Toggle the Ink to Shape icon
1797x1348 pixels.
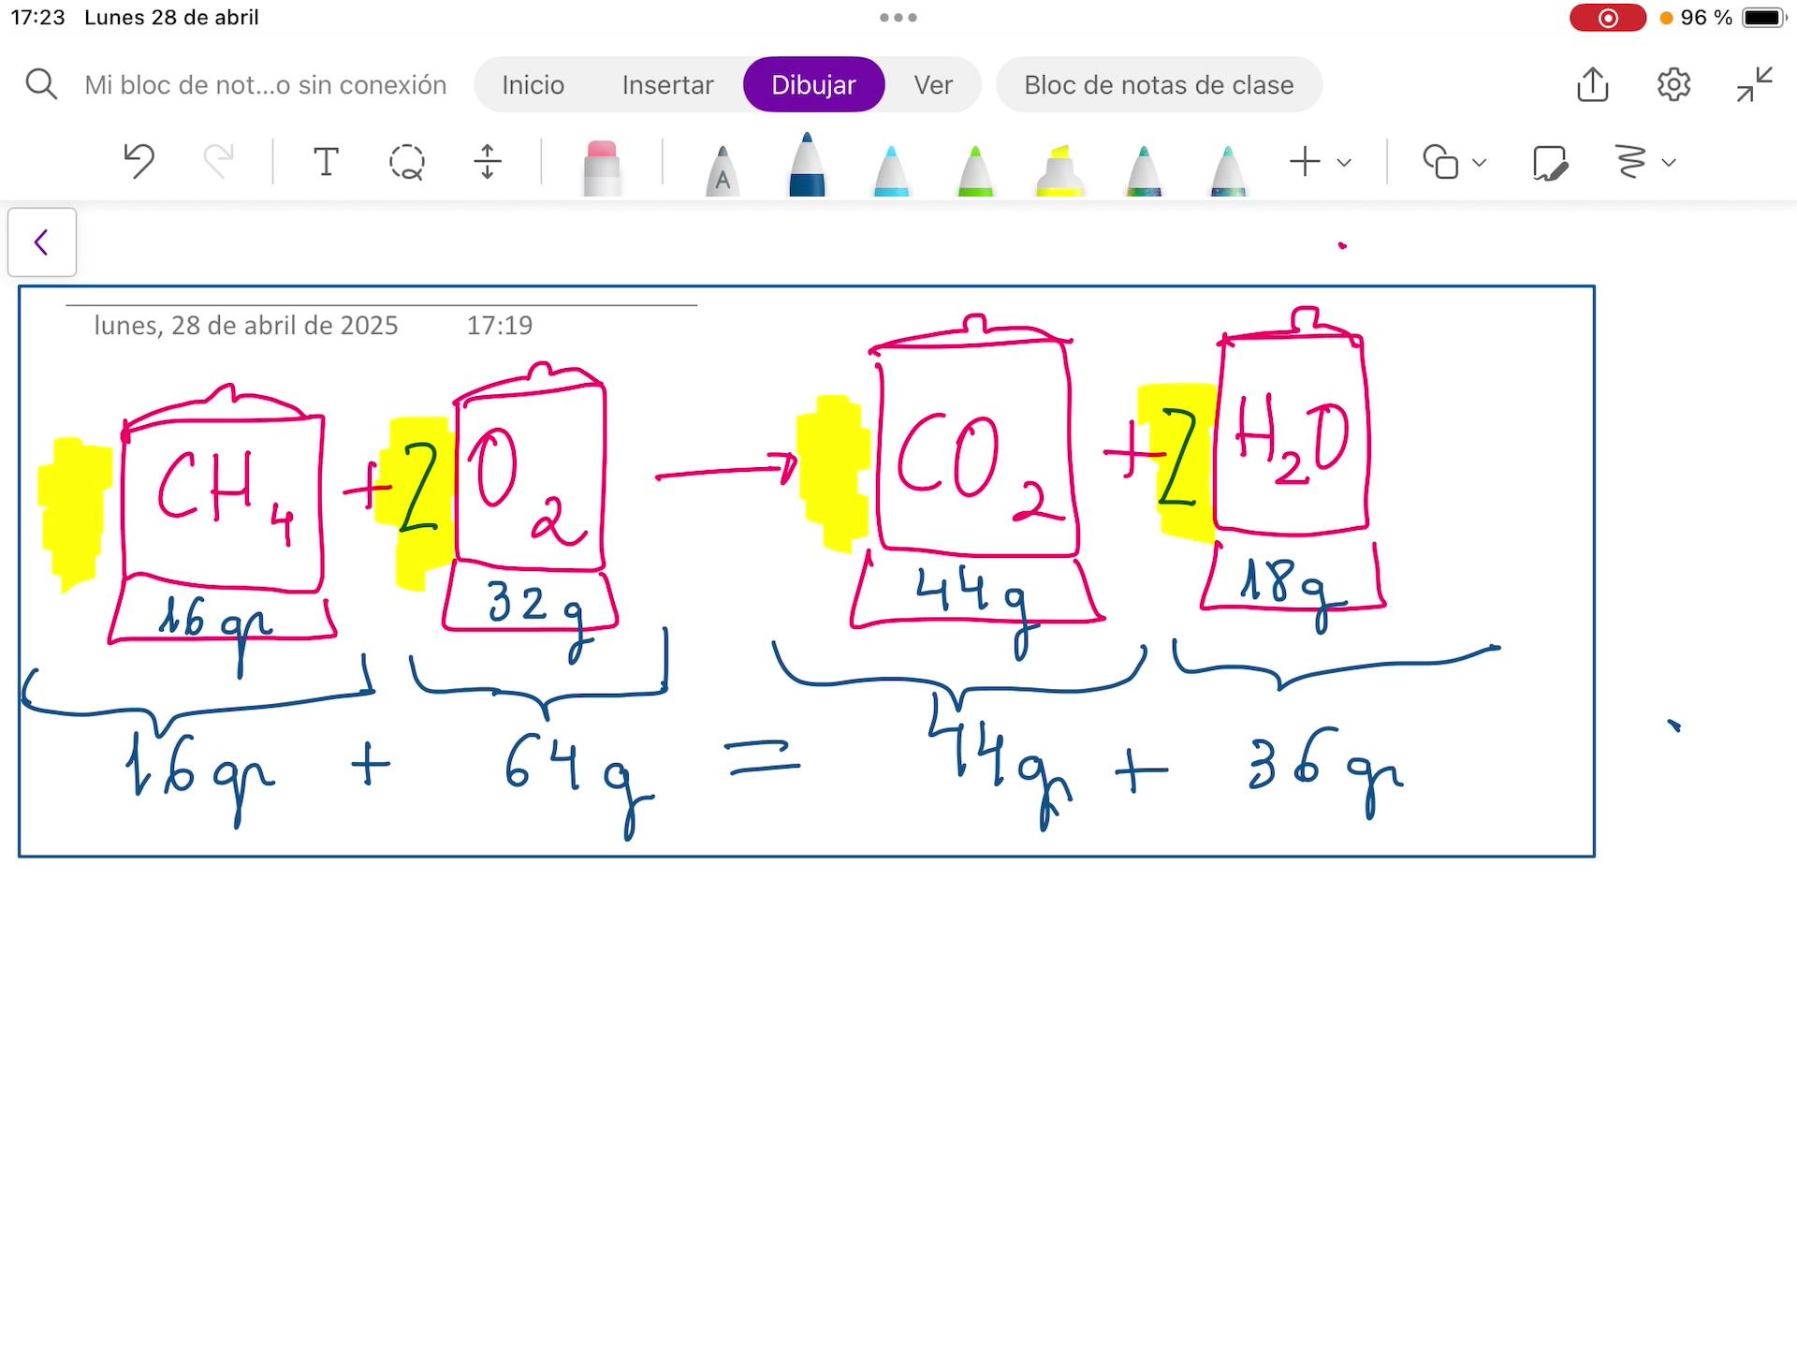point(1550,162)
